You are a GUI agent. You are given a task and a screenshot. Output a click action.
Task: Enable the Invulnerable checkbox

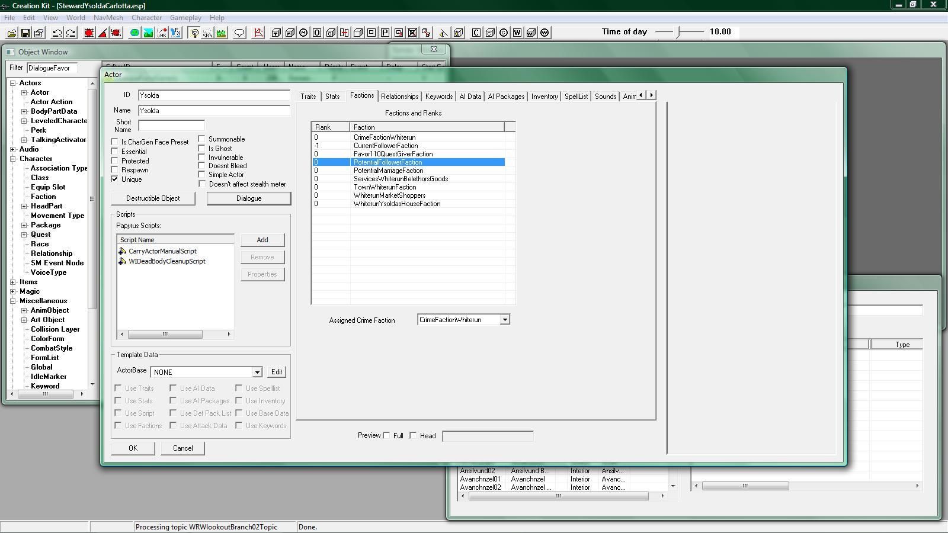pos(201,158)
